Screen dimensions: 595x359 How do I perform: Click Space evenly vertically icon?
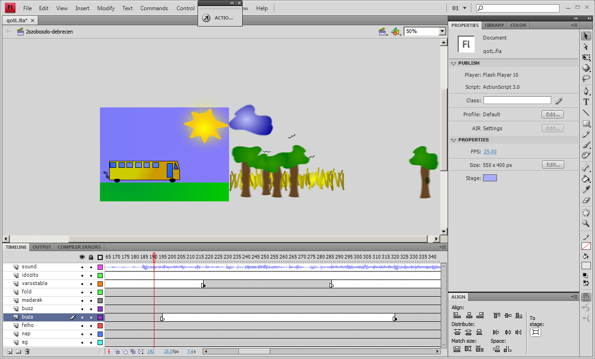[x=496, y=349]
